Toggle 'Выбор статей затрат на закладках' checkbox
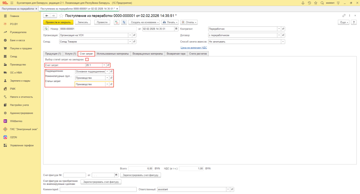This screenshot has width=360, height=194. (87, 60)
